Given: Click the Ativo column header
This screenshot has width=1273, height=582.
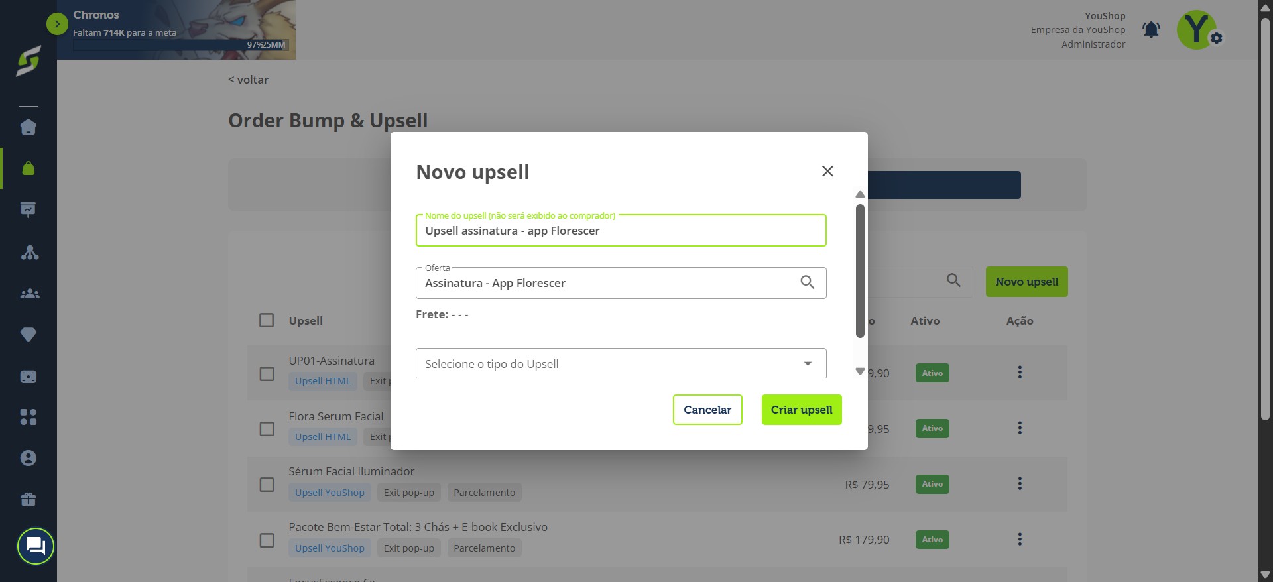Looking at the screenshot, I should click(925, 321).
